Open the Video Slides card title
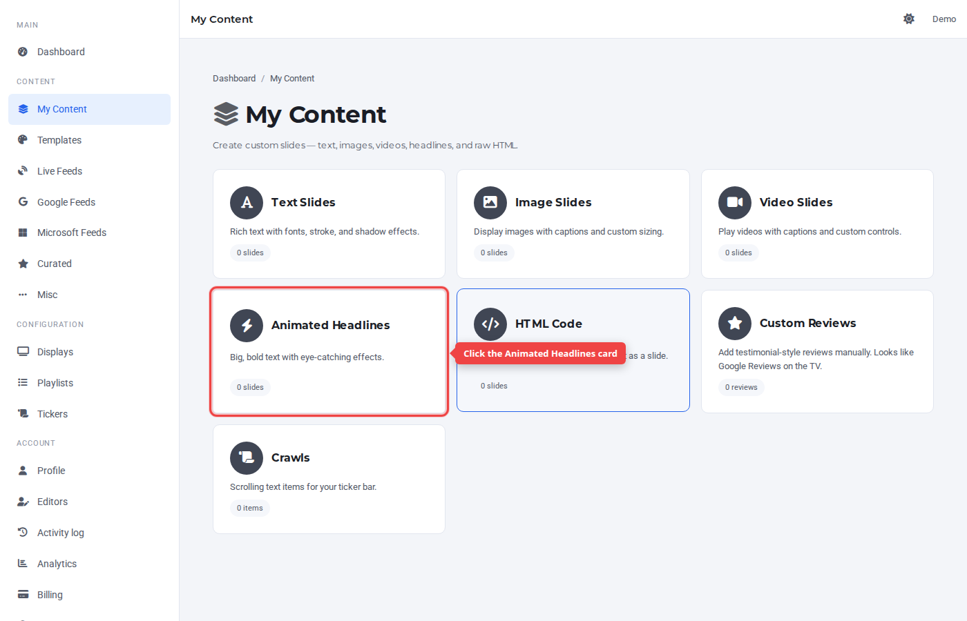This screenshot has width=967, height=621. tap(796, 202)
